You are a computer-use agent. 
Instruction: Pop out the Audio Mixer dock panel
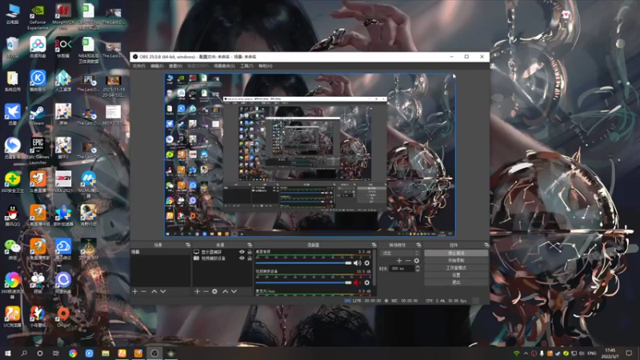click(374, 245)
